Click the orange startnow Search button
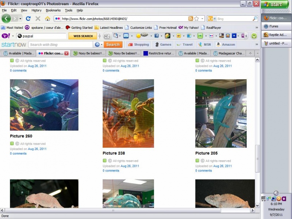Viewport: 292px width, 219px height. (113, 45)
